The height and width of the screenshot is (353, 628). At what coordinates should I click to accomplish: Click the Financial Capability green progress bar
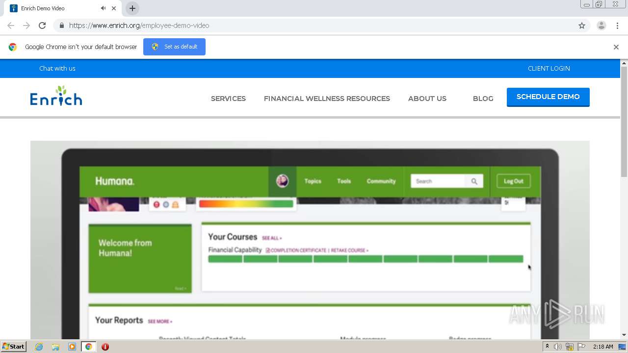click(366, 259)
